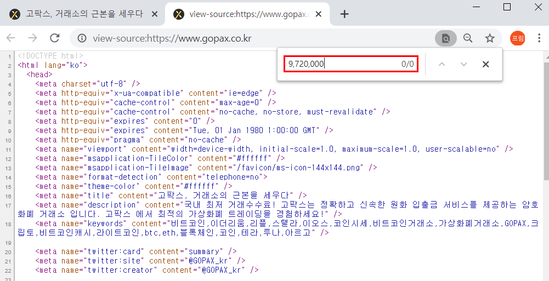Screen dimensions: 549x281
Task: Click the head tag on line 3
Action: [x=39, y=74]
